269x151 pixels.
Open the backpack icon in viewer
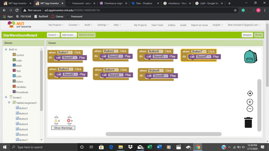click(250, 57)
